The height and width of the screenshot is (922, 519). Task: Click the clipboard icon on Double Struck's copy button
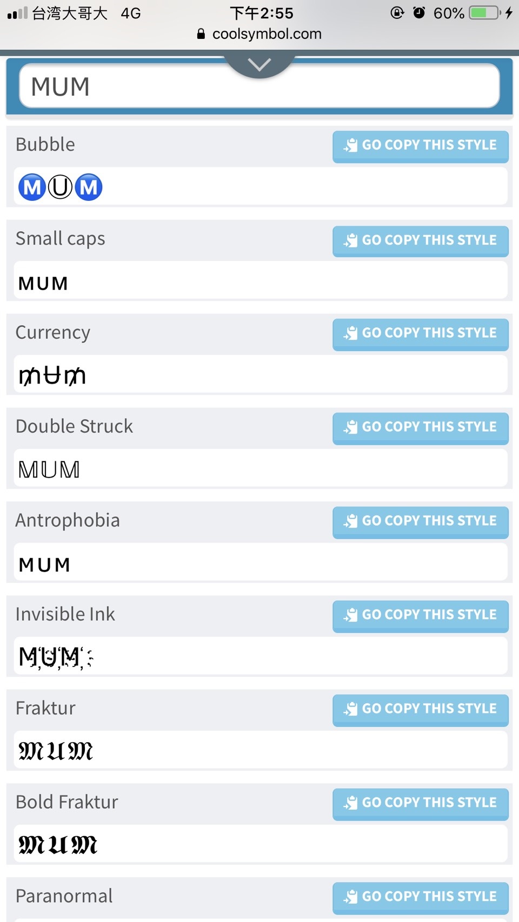pos(350,427)
